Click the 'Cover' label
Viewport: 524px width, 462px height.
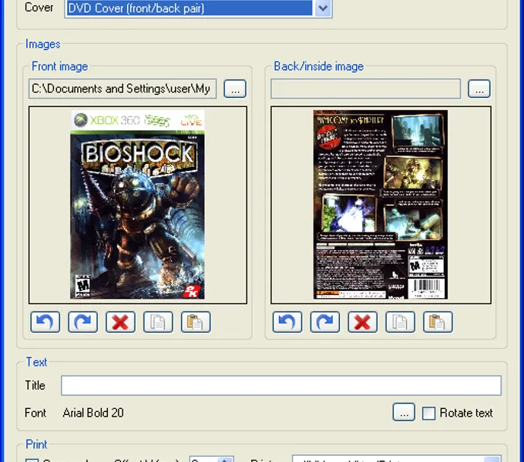point(39,8)
